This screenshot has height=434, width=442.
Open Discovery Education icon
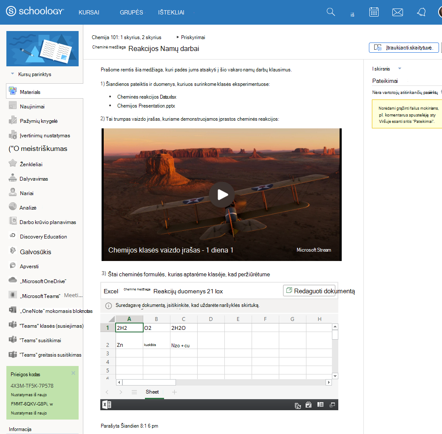[x=12, y=235]
